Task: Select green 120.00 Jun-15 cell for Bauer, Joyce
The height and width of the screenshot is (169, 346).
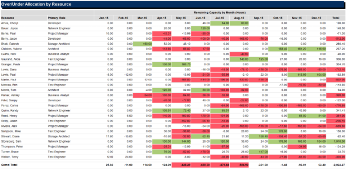Action: tap(200, 28)
